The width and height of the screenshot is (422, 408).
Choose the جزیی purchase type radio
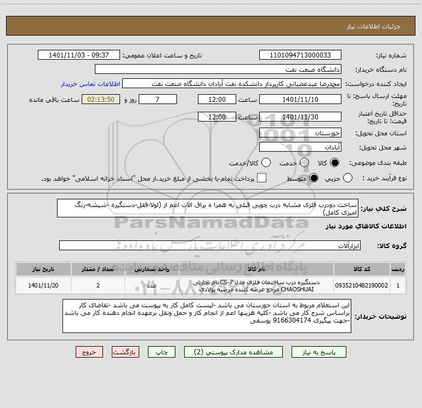347,178
